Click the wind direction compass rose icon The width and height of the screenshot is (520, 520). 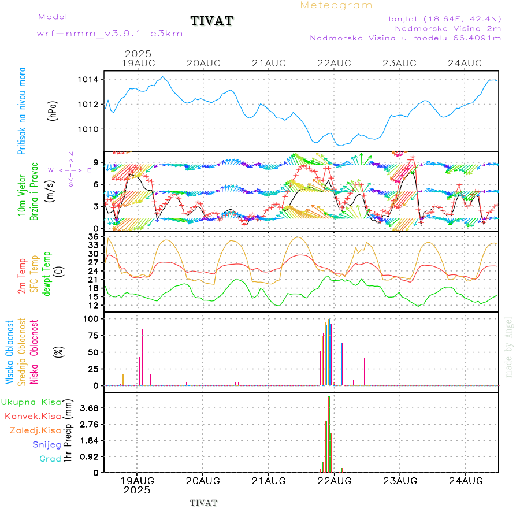click(70, 170)
